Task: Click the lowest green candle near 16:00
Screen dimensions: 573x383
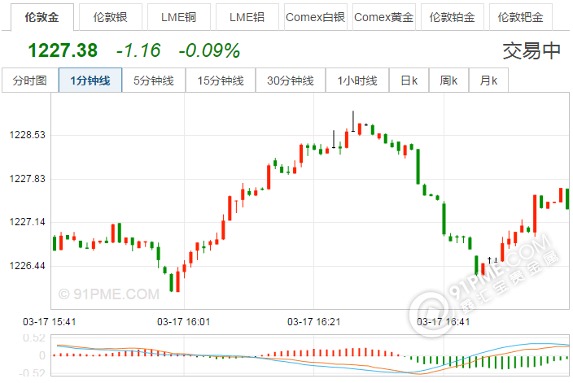Action: 171,282
